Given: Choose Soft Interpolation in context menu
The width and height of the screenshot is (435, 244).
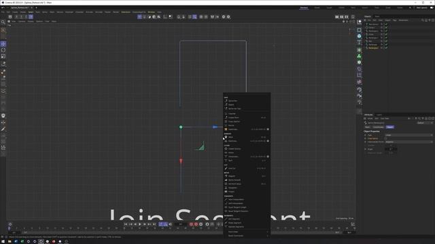Looking at the screenshot, I should tap(236, 203).
